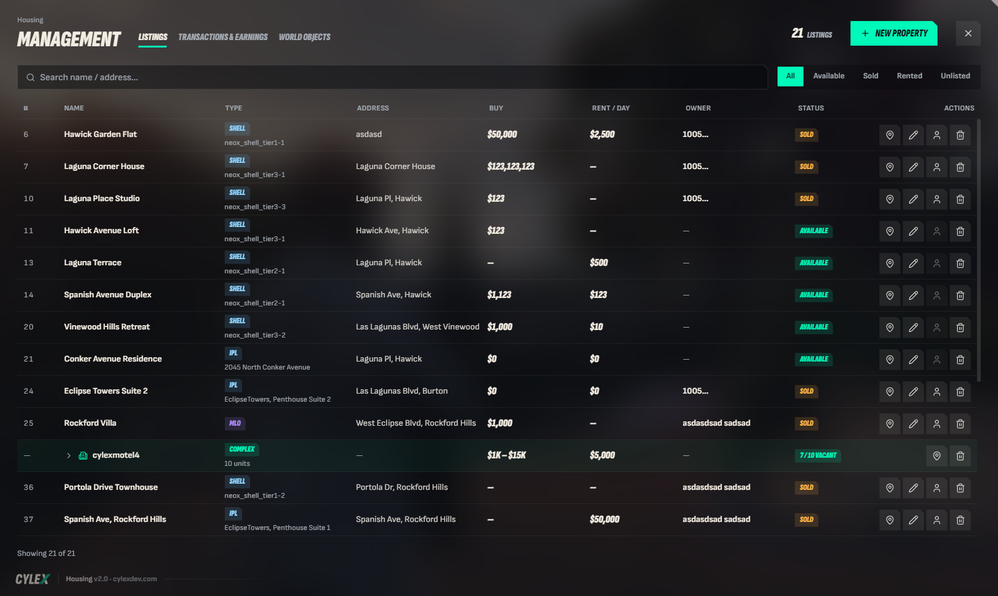Show only Rented listings
This screenshot has height=596, width=998.
coord(910,76)
